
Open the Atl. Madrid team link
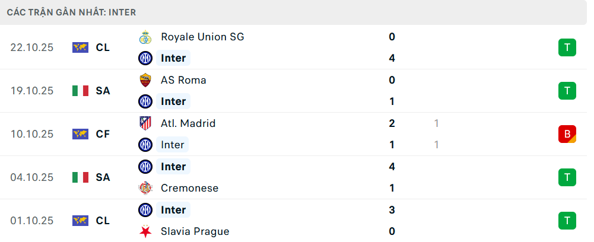coord(188,123)
